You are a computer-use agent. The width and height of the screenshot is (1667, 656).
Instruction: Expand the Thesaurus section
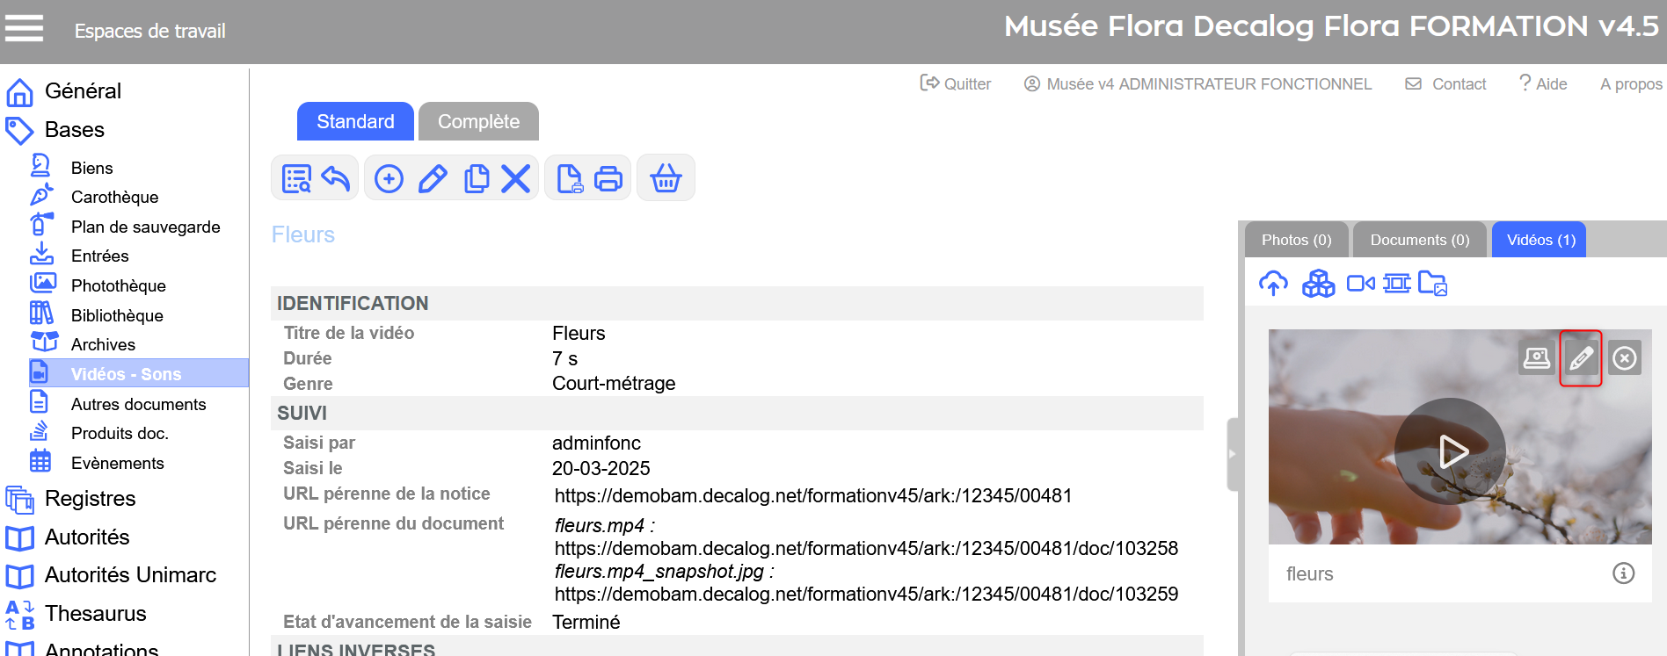(x=95, y=613)
